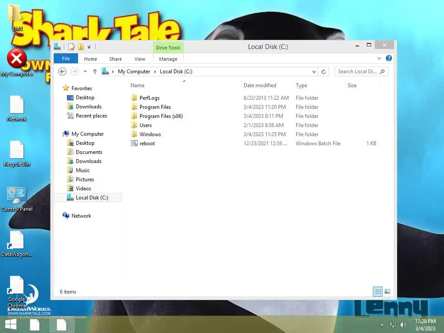444x333 pixels.
Task: Click New folder icon in Quick Access Toolbar
Action: click(x=81, y=47)
